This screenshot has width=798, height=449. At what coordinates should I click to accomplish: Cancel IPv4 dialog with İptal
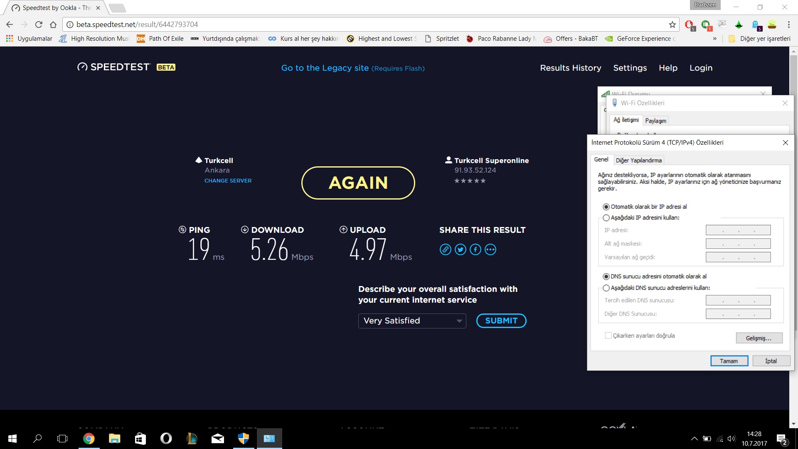coord(771,361)
